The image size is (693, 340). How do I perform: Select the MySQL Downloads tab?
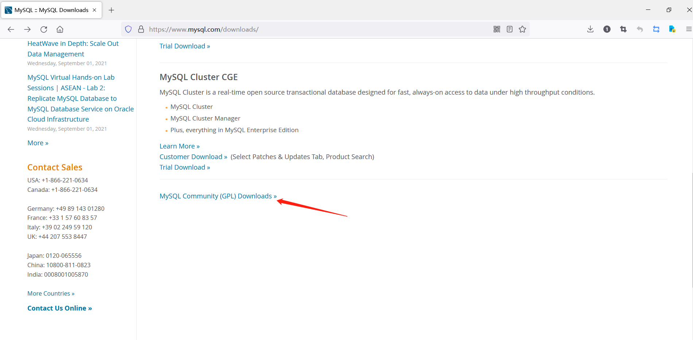(x=51, y=10)
